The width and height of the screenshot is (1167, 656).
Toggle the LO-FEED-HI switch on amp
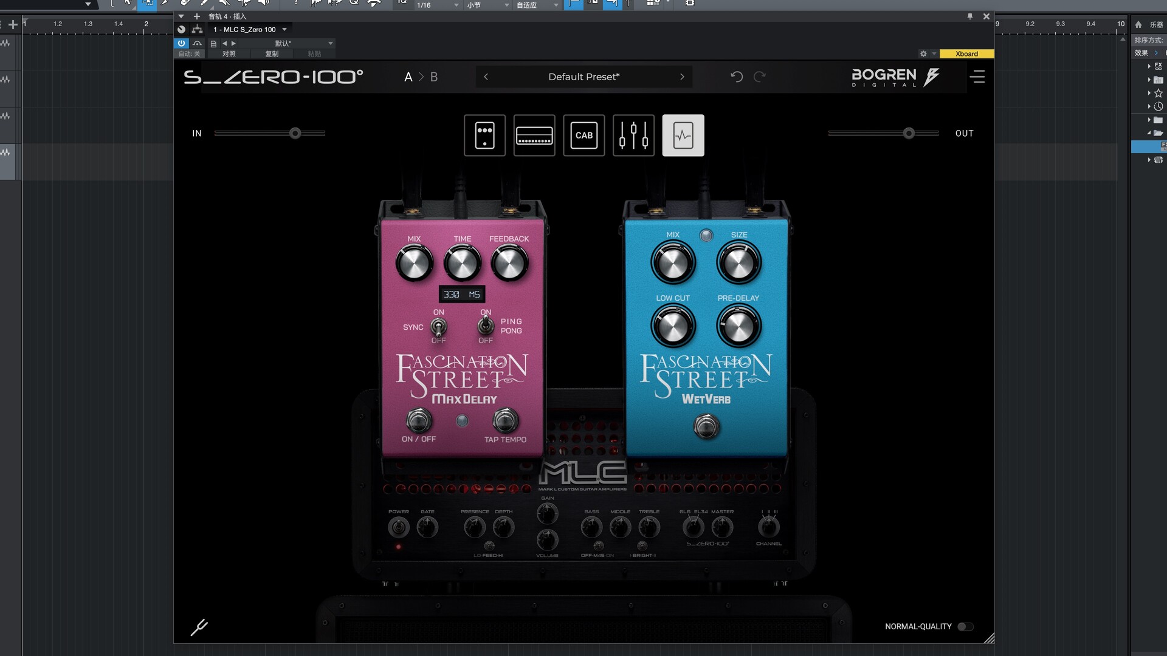pyautogui.click(x=489, y=546)
